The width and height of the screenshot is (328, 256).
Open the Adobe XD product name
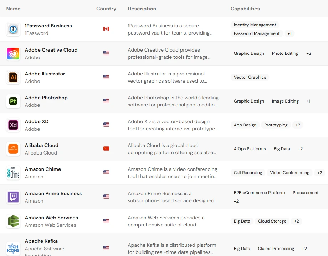click(37, 121)
